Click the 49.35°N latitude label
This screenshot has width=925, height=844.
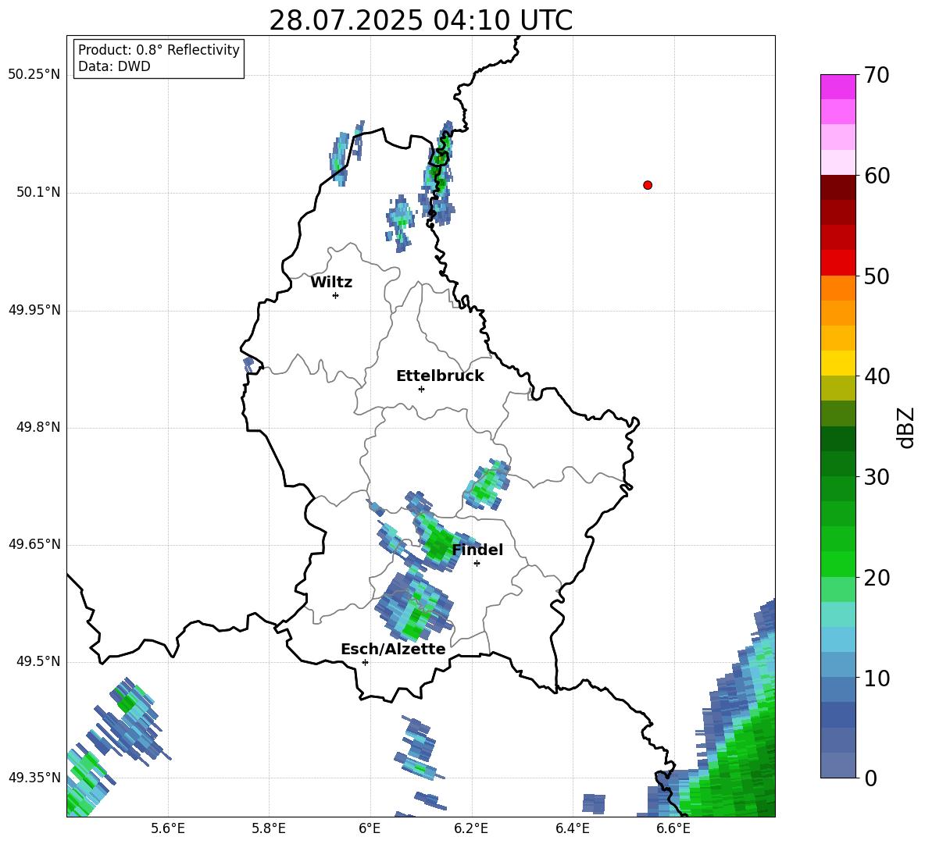[x=34, y=778]
